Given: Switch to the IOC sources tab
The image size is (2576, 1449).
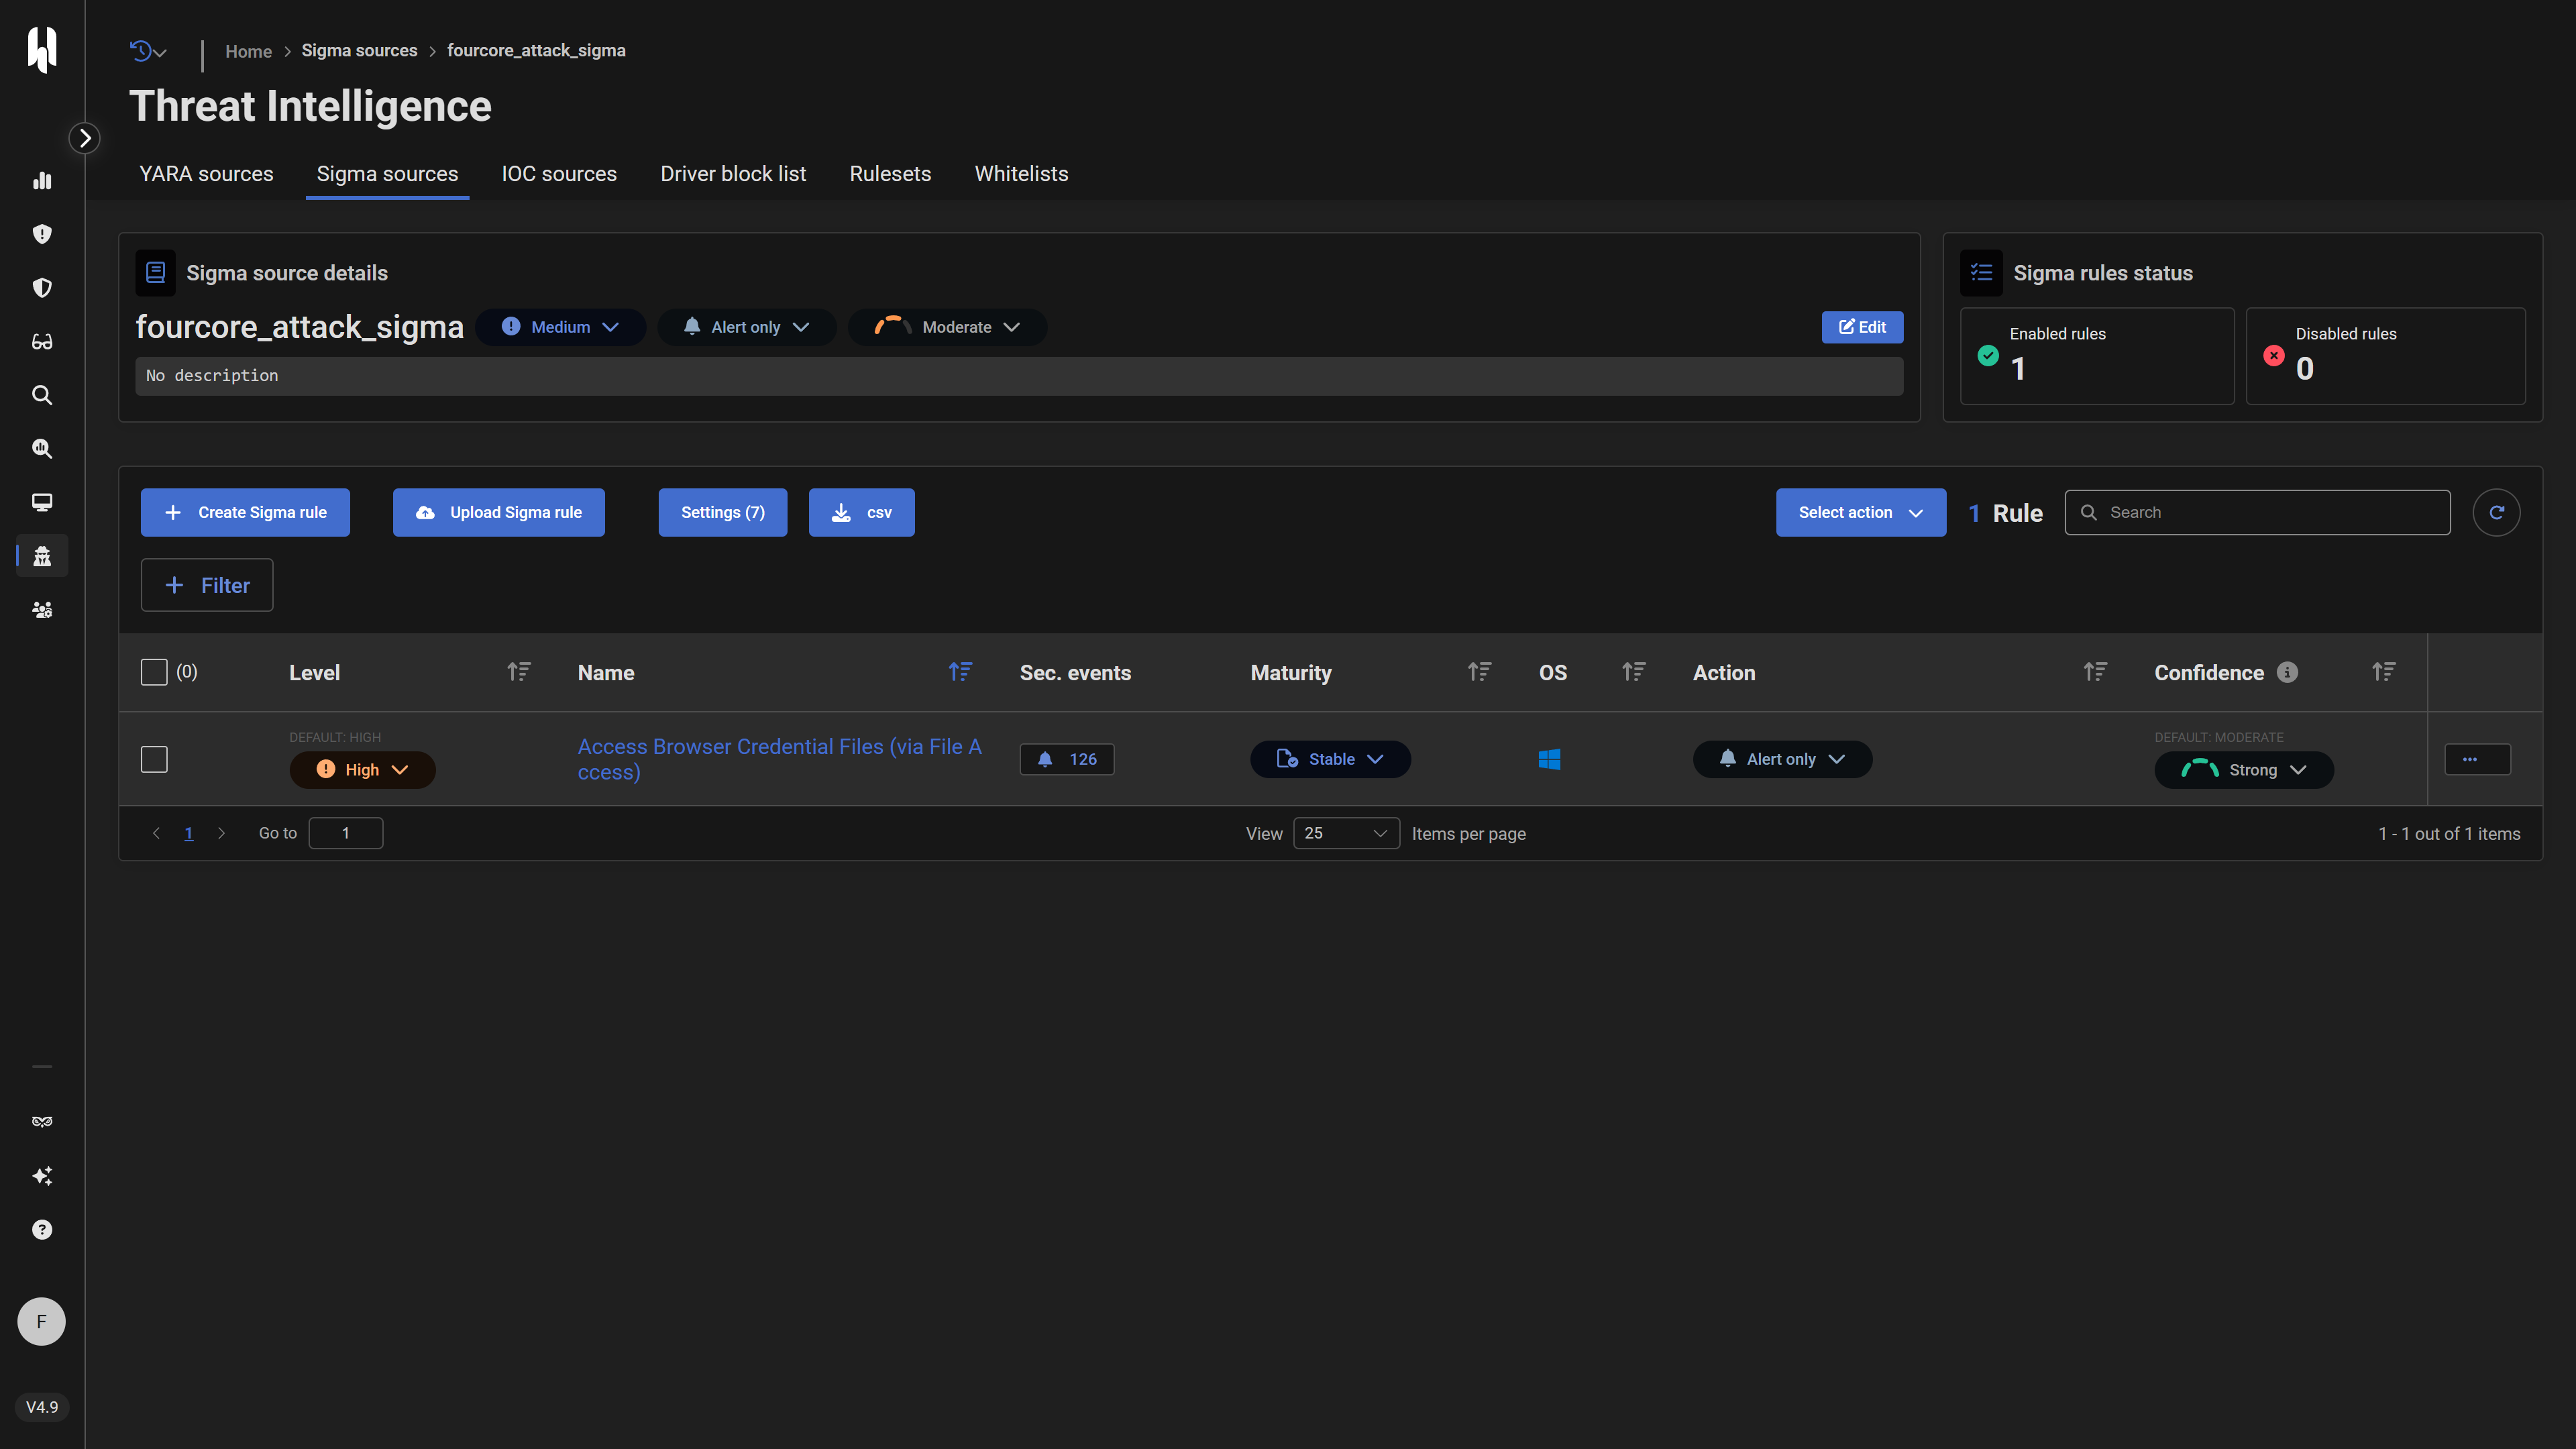Looking at the screenshot, I should pyautogui.click(x=559, y=174).
